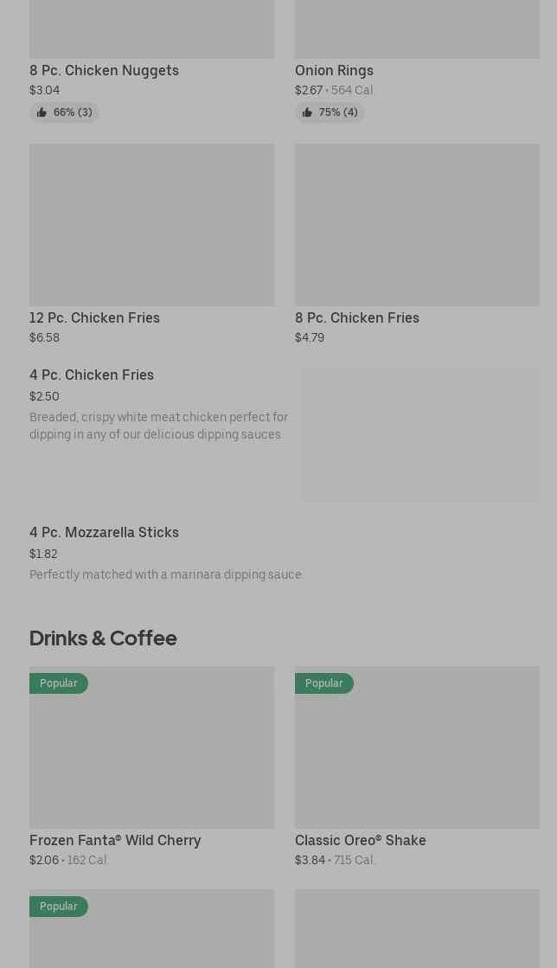557x968 pixels.
Task: Open the Frozen Fanta Wild Cherry title
Action: [115, 840]
